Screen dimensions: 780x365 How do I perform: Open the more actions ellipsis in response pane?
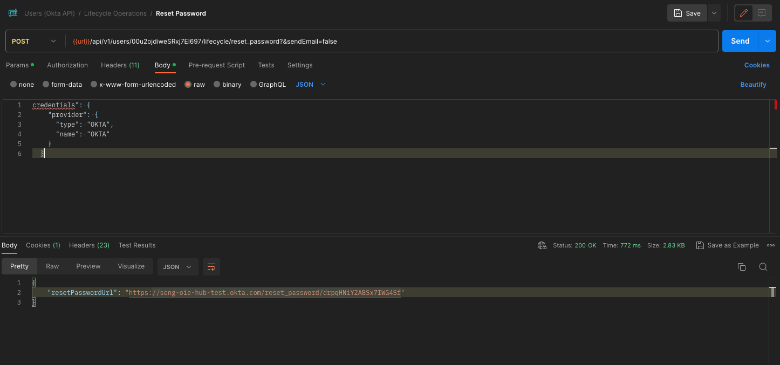771,245
